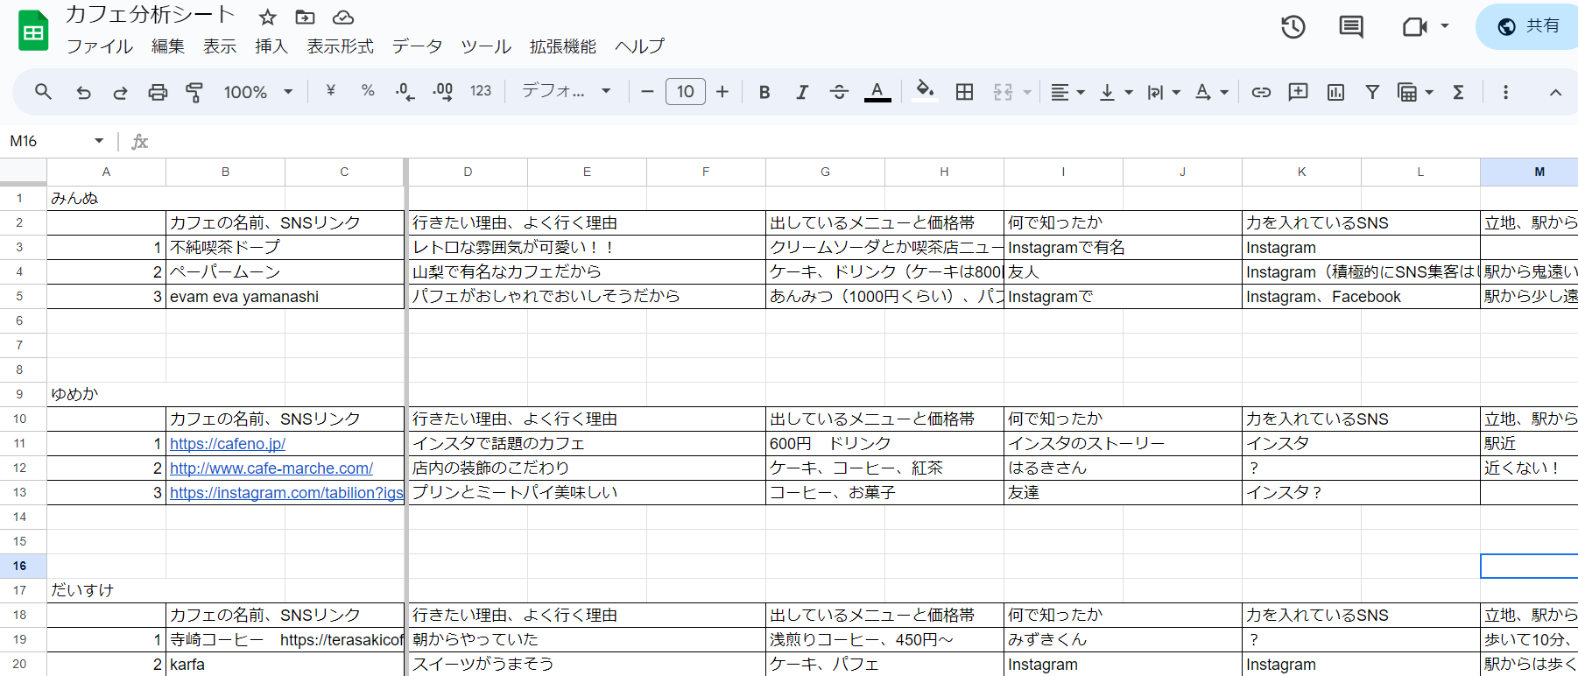This screenshot has height=676, width=1578.
Task: Open the 挿入 menu
Action: tap(271, 46)
